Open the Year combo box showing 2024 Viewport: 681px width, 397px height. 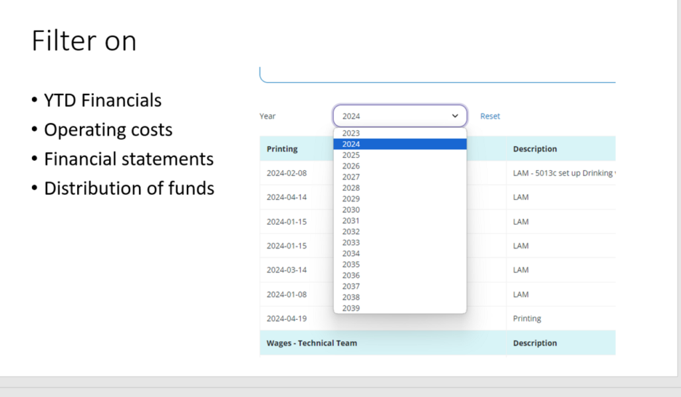(x=399, y=116)
